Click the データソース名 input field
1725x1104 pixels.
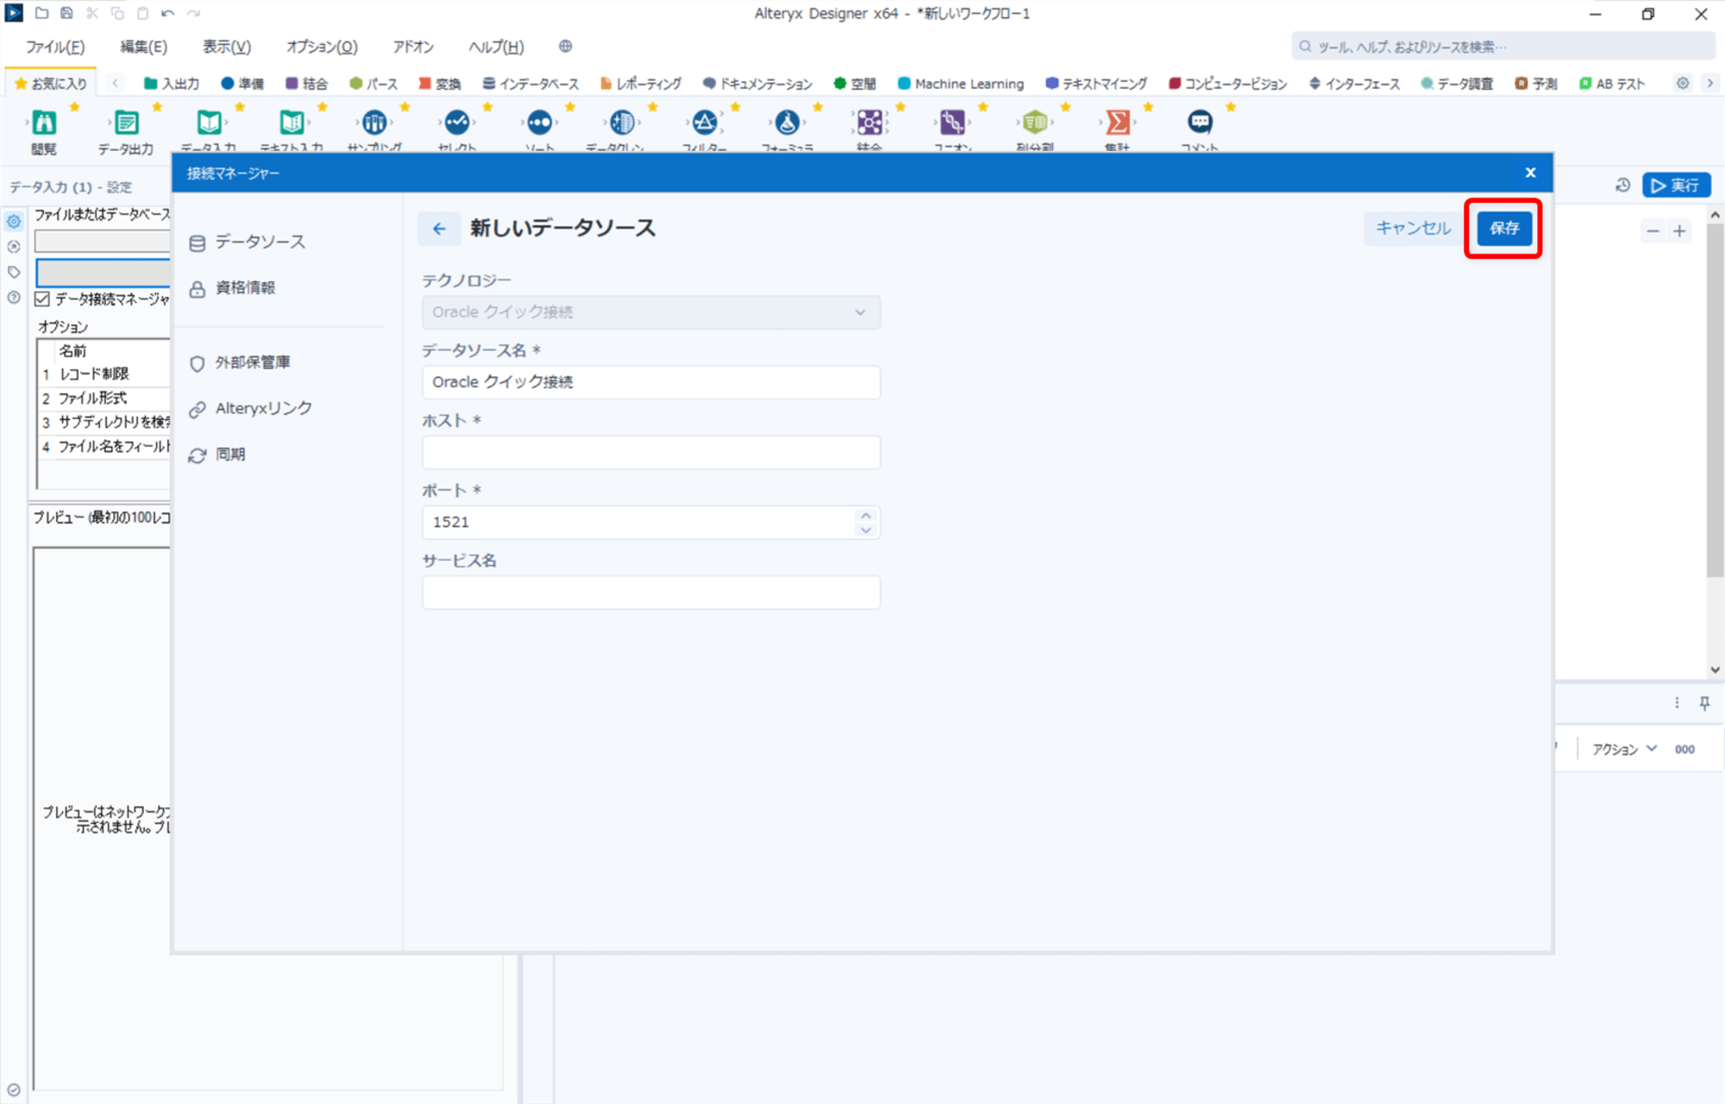(651, 382)
